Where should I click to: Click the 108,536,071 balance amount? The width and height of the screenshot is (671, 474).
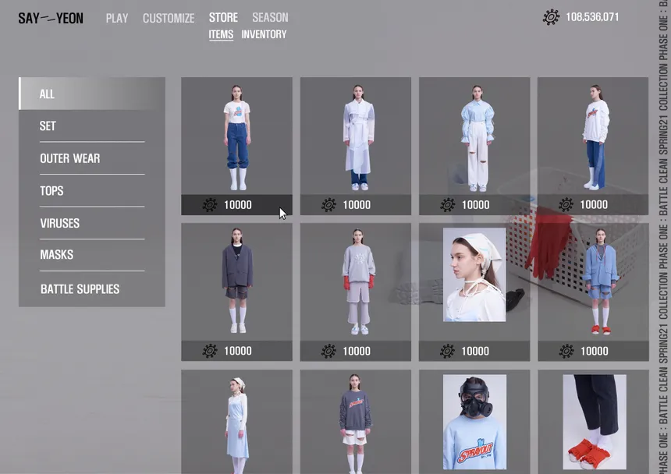point(592,17)
